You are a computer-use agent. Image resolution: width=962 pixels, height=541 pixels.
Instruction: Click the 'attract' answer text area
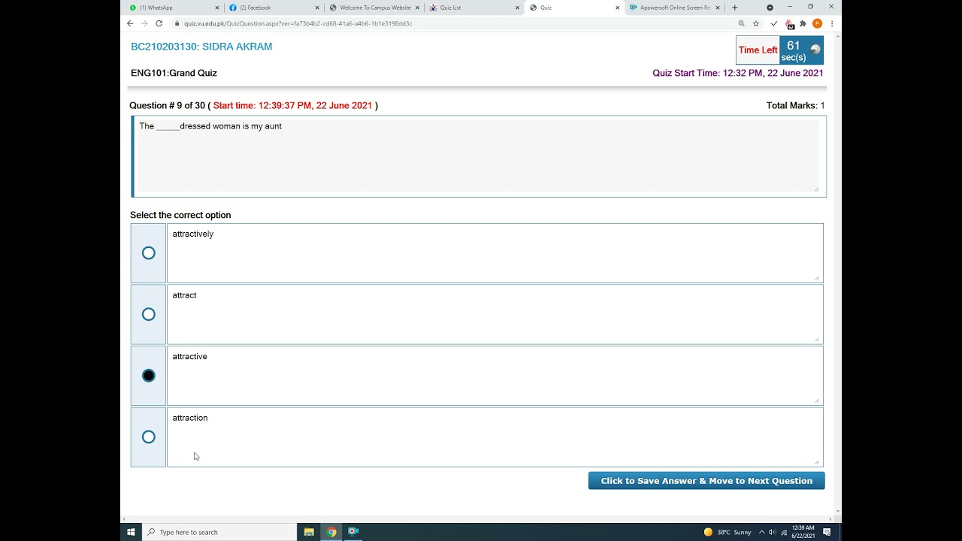point(495,314)
